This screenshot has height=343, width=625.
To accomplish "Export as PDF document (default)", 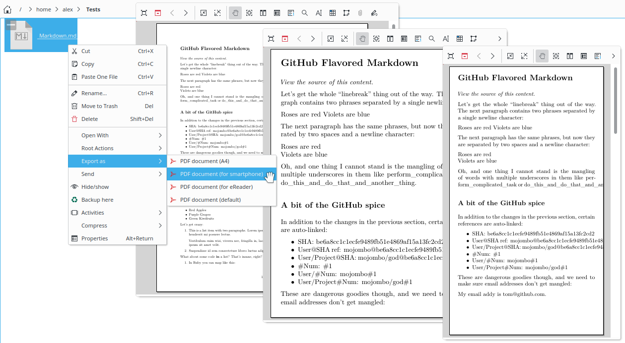I will pos(221,200).
